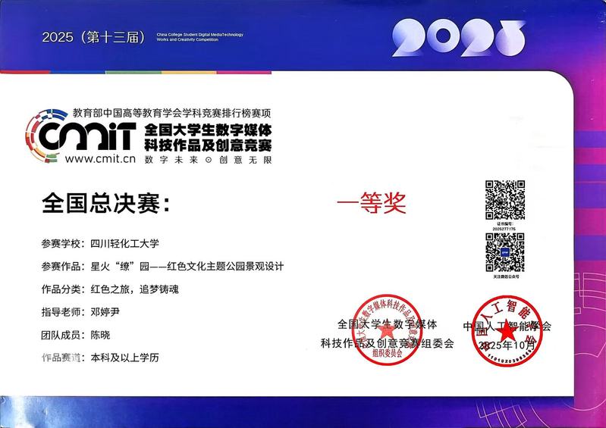Select the 参赛作品 entry title line
The height and width of the screenshot is (428, 606).
pyautogui.click(x=162, y=267)
